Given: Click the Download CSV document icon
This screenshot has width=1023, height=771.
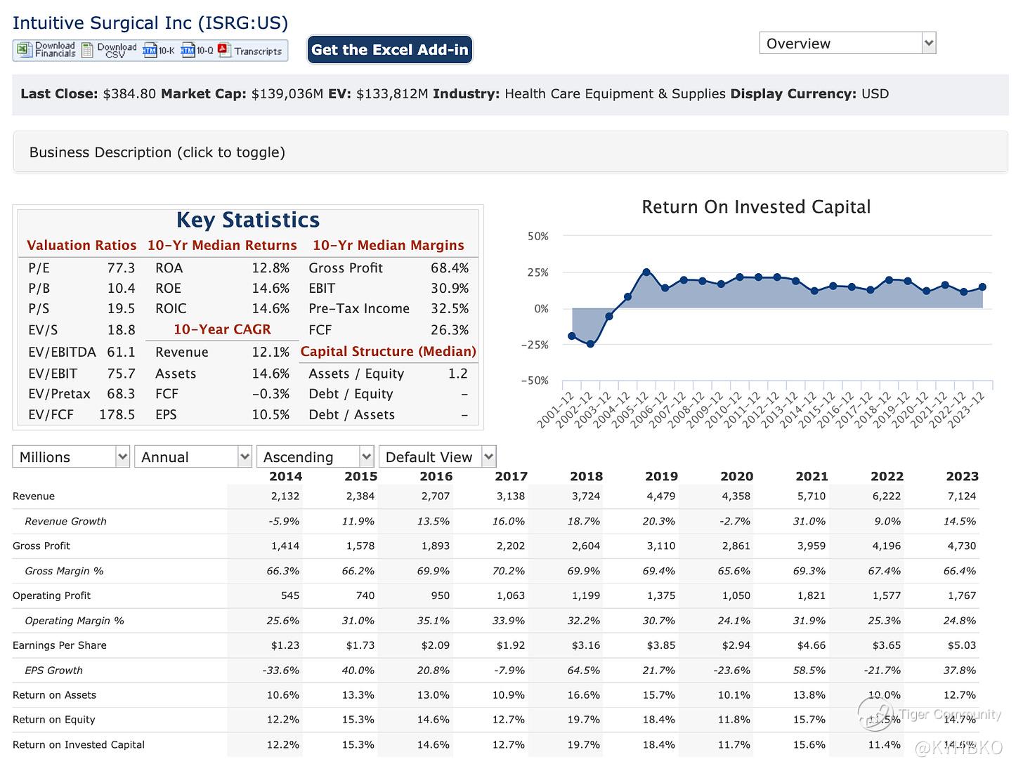Looking at the screenshot, I should pyautogui.click(x=87, y=50).
